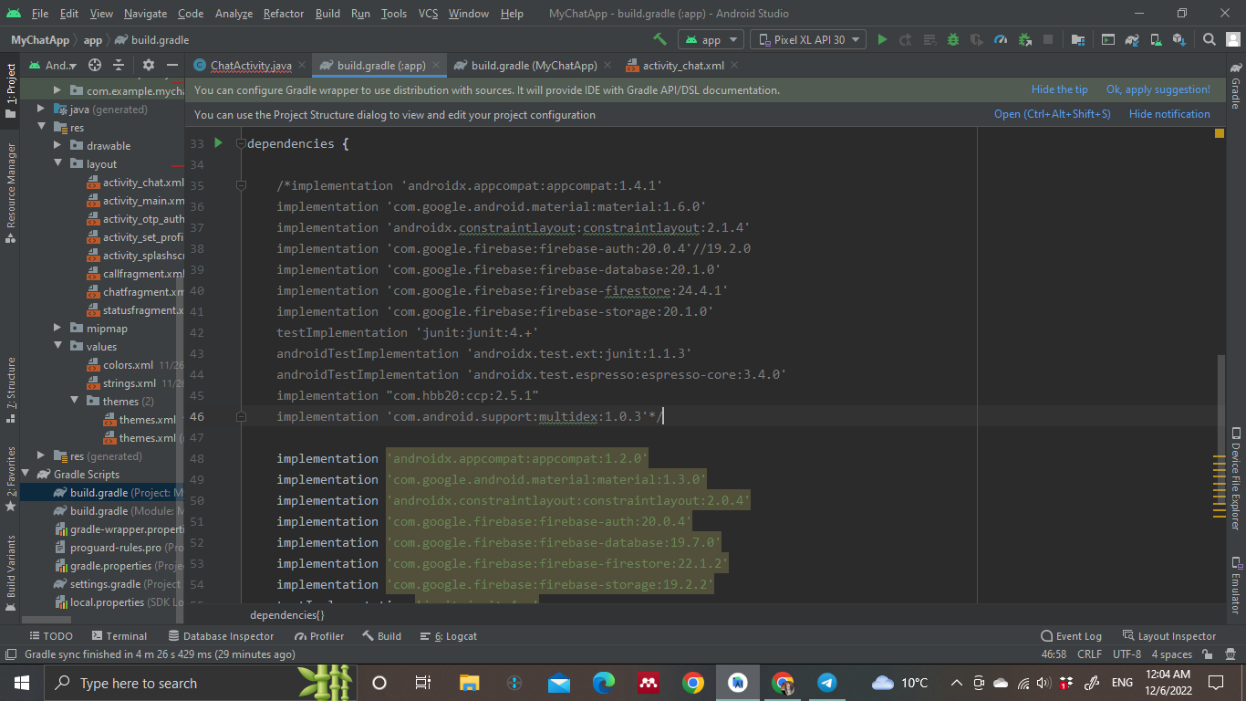The width and height of the screenshot is (1246, 701).
Task: Attach debugger to Android process
Action: 1024,39
